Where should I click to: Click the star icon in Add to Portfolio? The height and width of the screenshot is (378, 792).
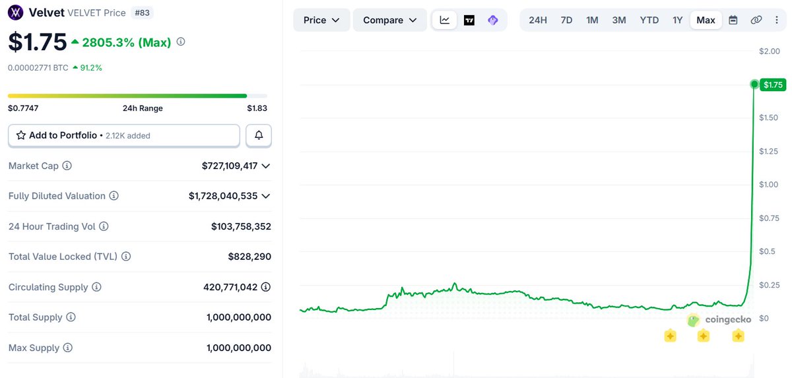[20, 135]
